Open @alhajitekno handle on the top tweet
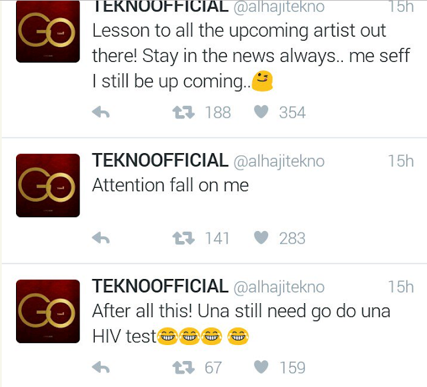The height and width of the screenshot is (387, 427). click(279, 7)
